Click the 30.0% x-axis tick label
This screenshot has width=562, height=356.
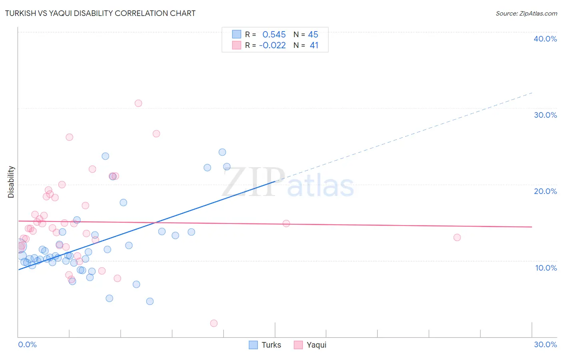point(545,344)
